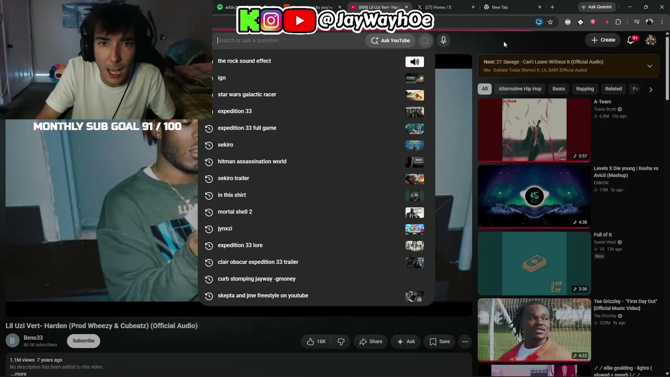Click the Create button
This screenshot has height=377, width=670.
[x=603, y=40]
